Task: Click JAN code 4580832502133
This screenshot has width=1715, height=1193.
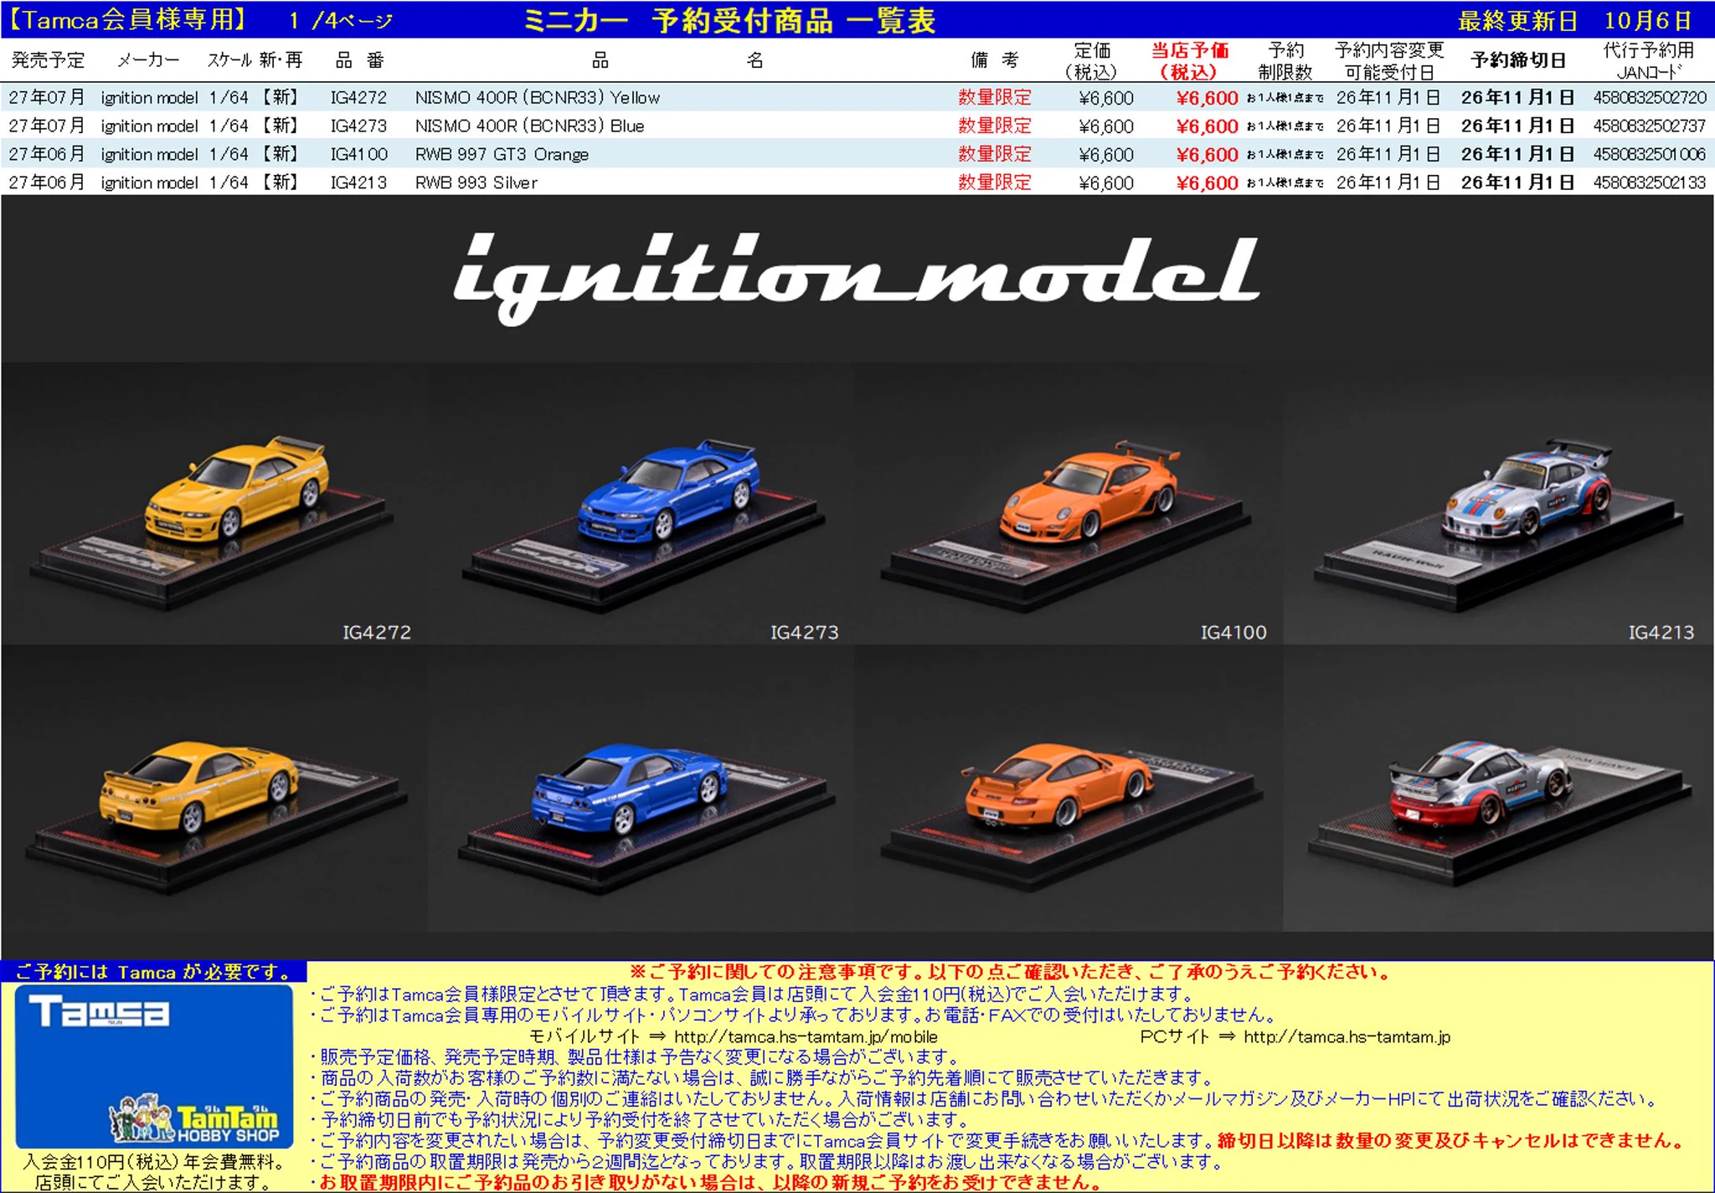Action: 1649,183
